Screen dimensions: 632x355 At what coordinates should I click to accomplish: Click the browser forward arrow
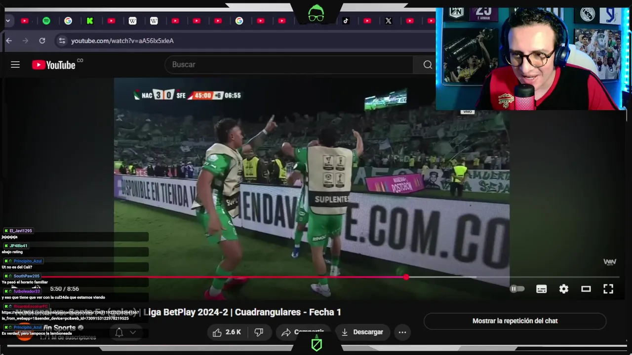click(x=26, y=41)
